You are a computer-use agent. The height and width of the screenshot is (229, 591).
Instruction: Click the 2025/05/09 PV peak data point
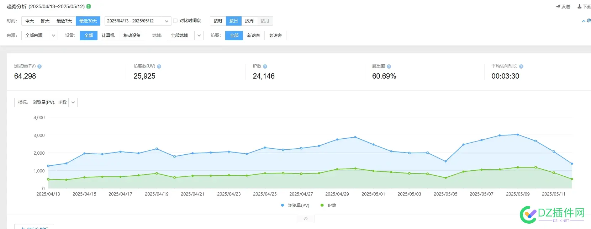518,135
